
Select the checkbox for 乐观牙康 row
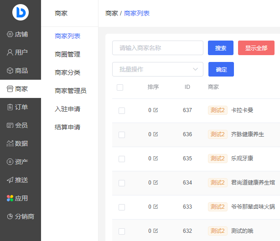click(122, 159)
